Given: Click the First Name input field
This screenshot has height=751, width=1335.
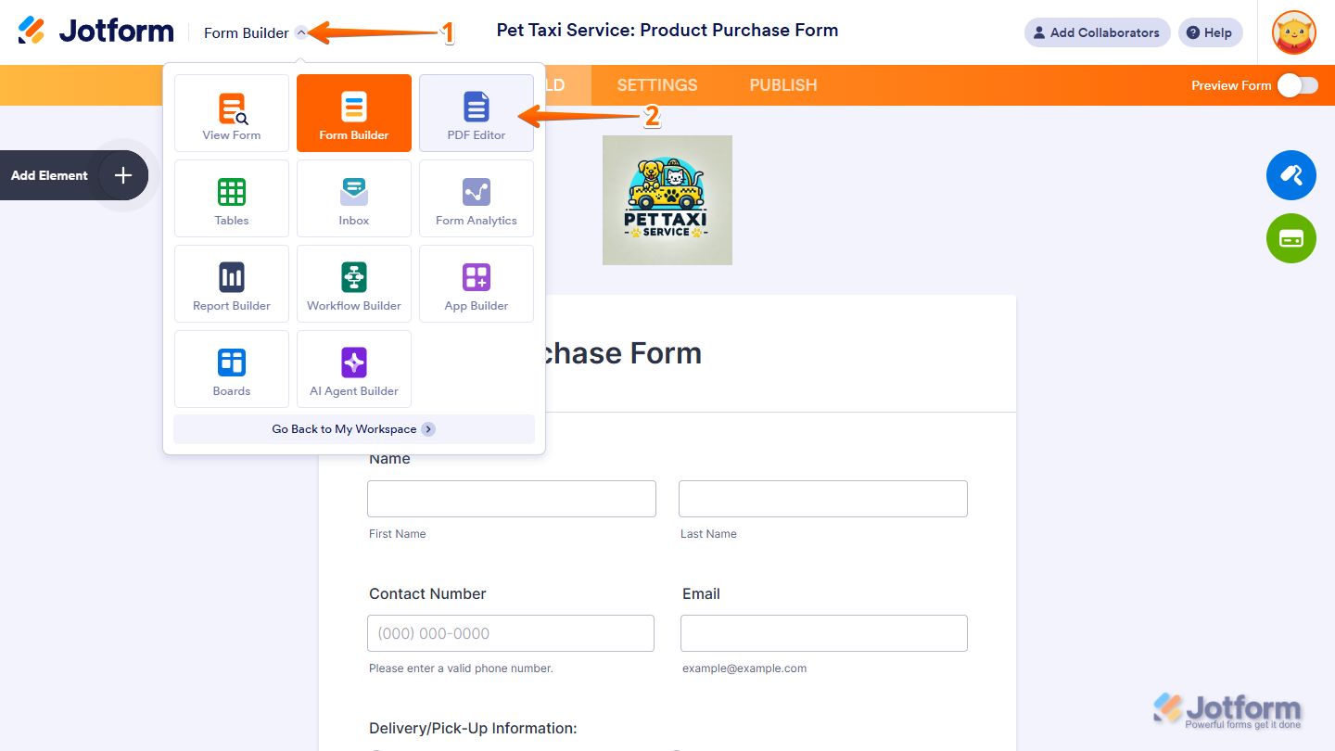Looking at the screenshot, I should pos(512,499).
